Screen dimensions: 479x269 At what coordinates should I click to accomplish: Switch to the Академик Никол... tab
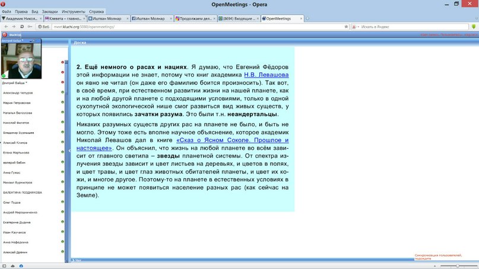(x=21, y=18)
